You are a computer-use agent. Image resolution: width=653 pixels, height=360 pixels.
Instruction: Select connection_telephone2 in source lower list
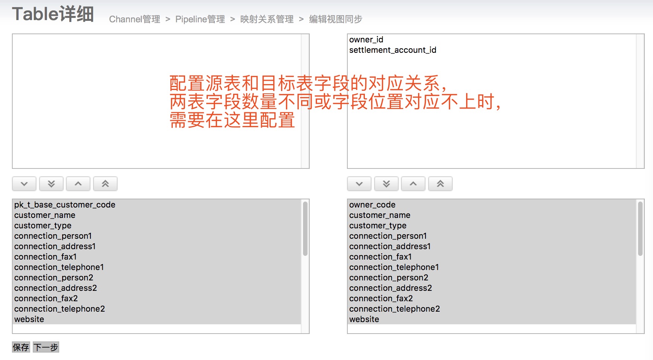pos(157,309)
